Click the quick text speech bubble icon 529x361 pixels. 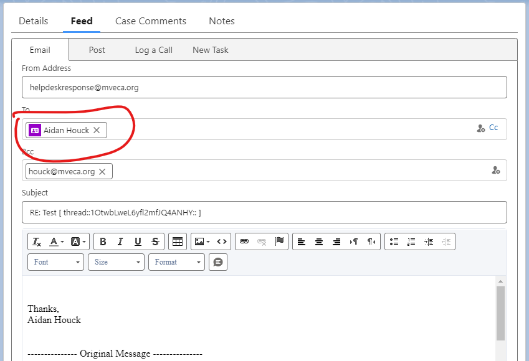click(x=218, y=262)
